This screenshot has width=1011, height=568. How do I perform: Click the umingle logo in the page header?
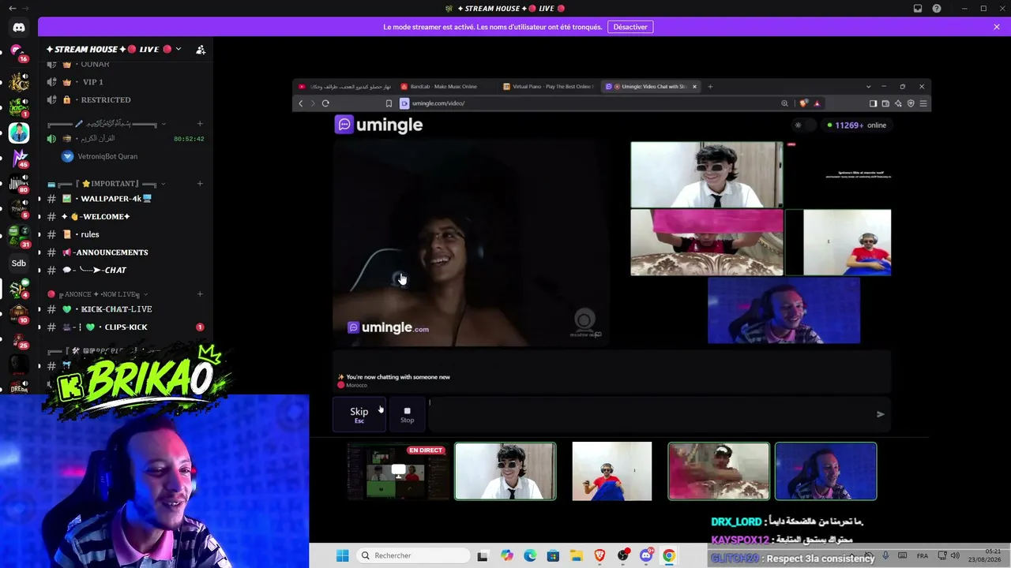tap(378, 125)
